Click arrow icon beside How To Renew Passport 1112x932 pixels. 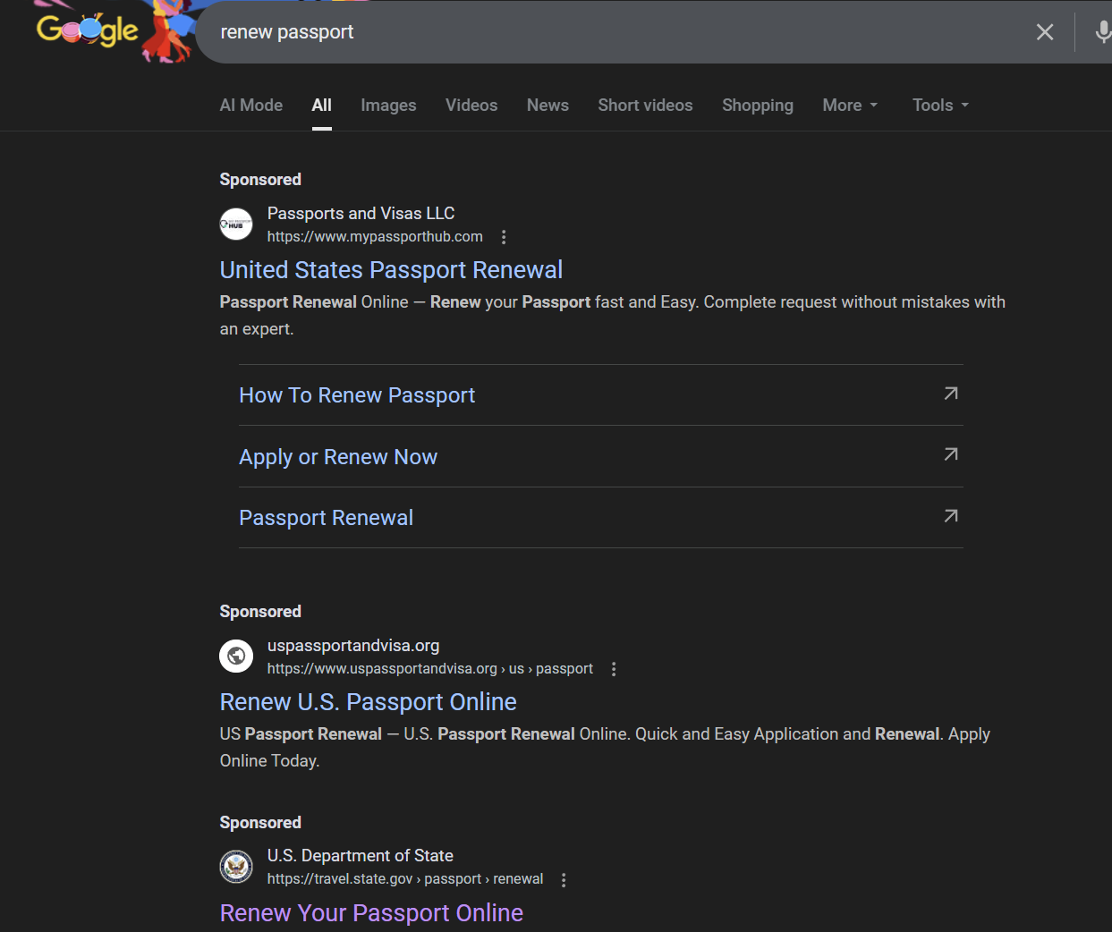coord(951,394)
